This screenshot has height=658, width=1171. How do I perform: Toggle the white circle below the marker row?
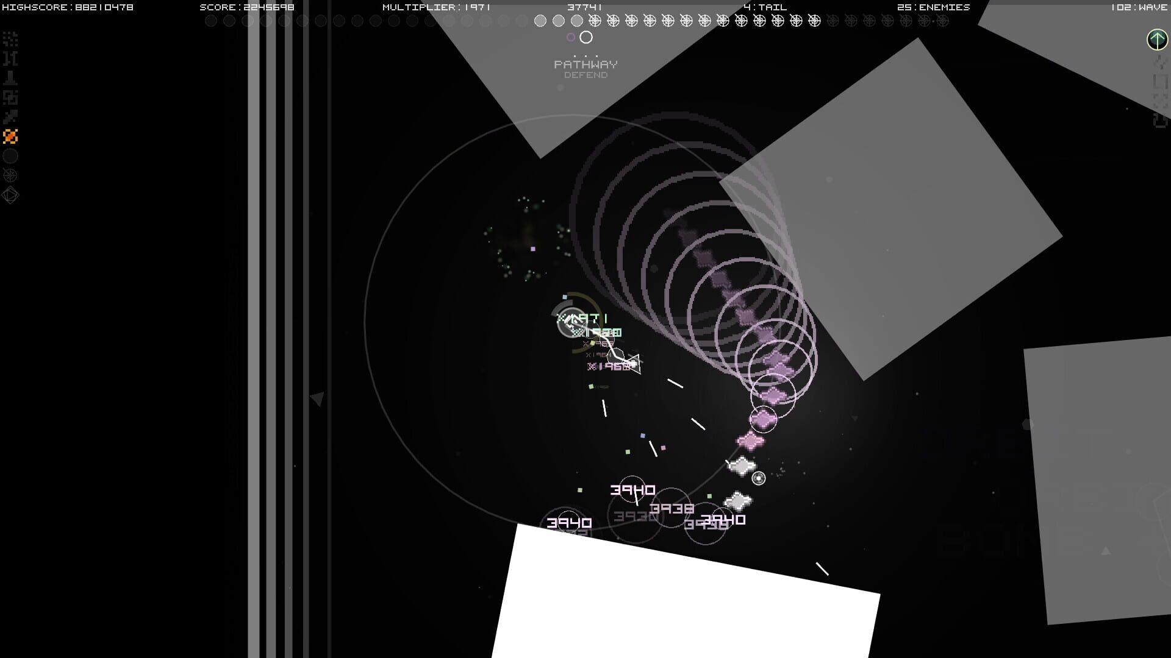click(586, 37)
